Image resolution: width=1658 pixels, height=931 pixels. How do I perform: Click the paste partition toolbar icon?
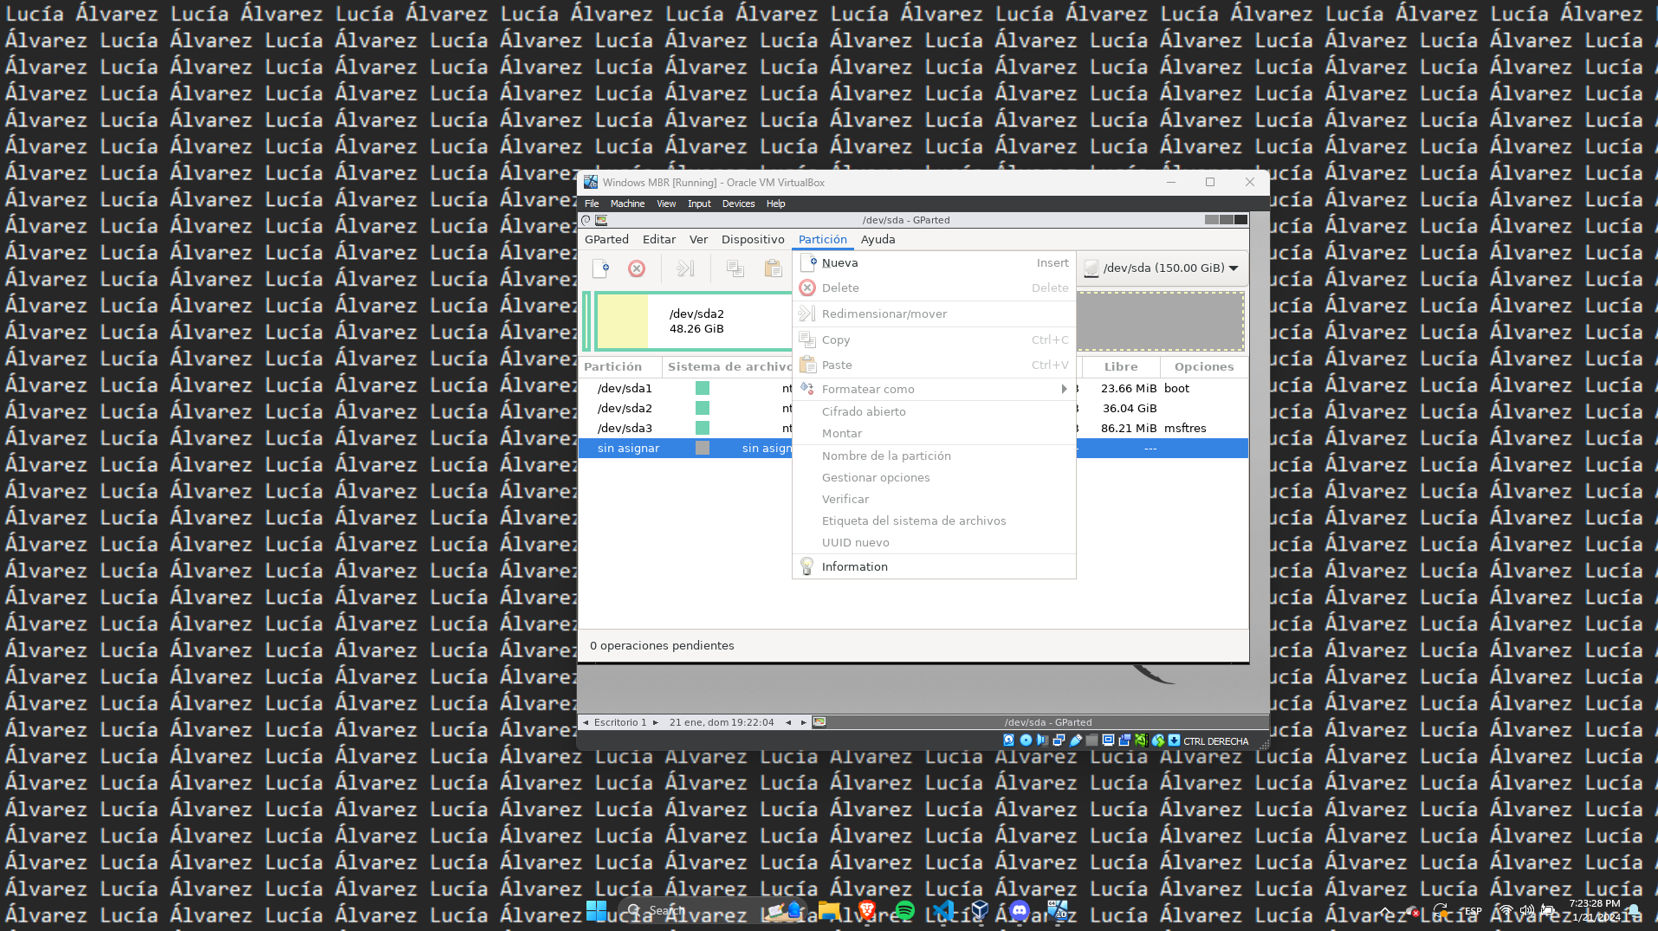coord(773,268)
